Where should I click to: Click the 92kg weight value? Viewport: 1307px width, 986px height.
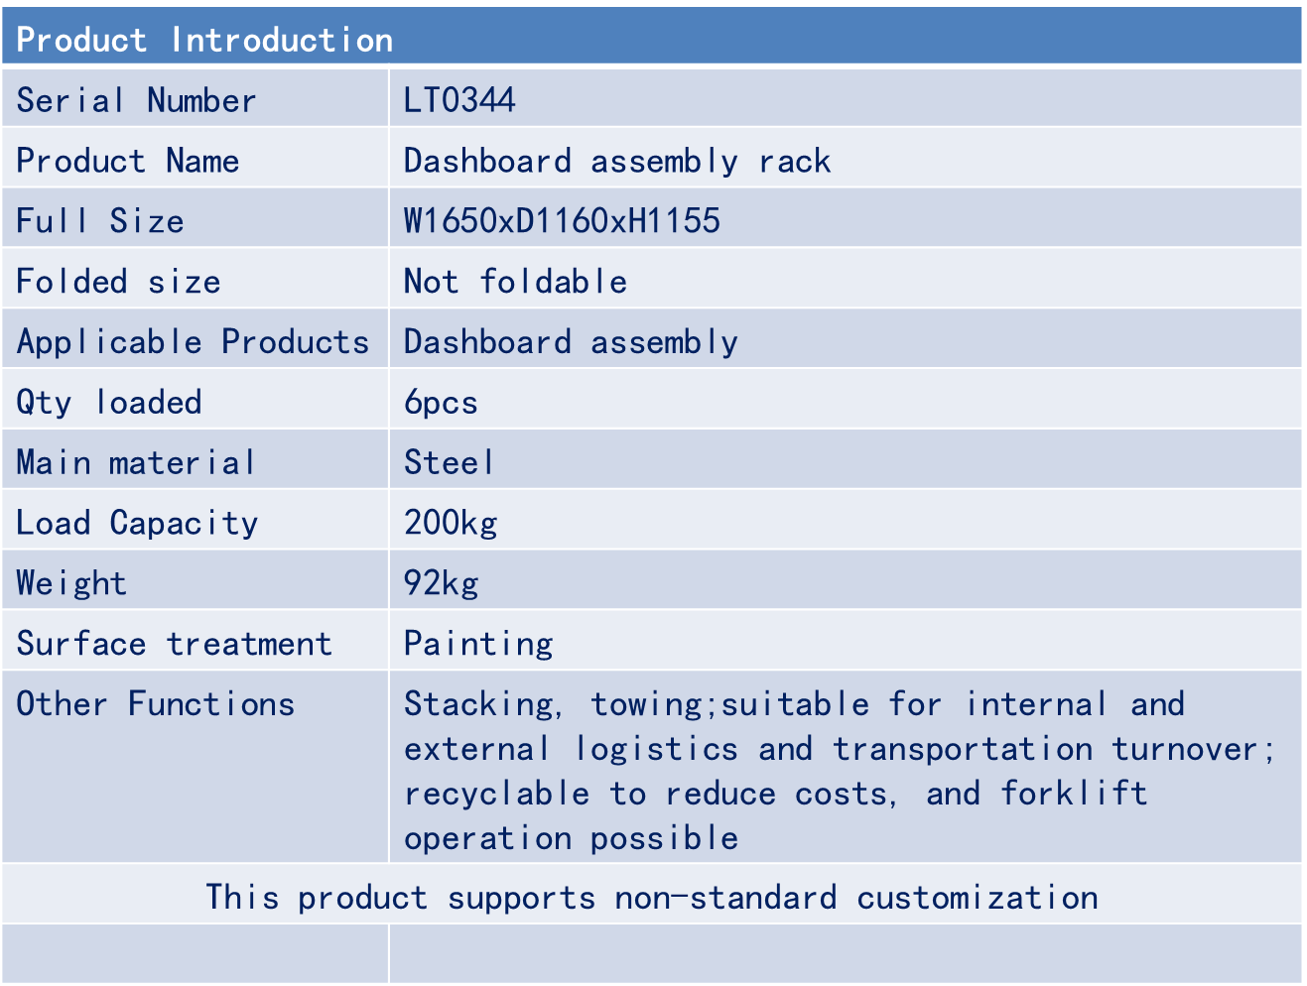(x=441, y=582)
